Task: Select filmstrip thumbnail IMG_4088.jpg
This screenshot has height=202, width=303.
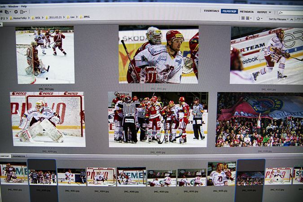Action: tap(132, 177)
